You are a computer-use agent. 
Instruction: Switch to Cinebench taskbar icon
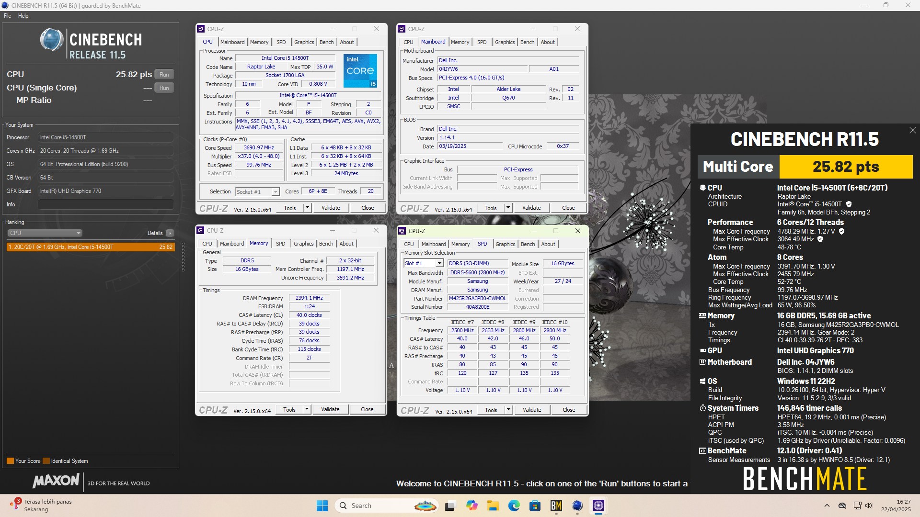[577, 506]
